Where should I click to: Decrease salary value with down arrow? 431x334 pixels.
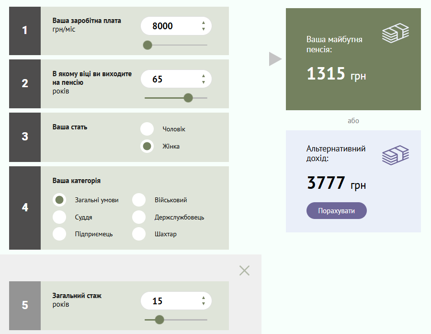(x=204, y=30)
